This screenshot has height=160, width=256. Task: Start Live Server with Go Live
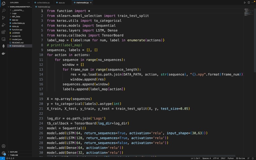(240, 158)
